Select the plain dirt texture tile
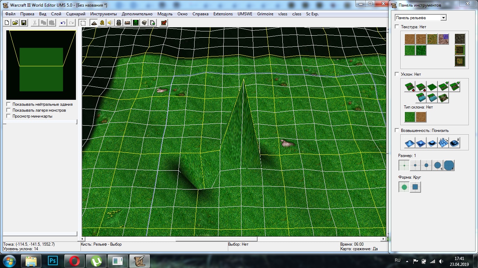The height and width of the screenshot is (268, 478). [410, 39]
